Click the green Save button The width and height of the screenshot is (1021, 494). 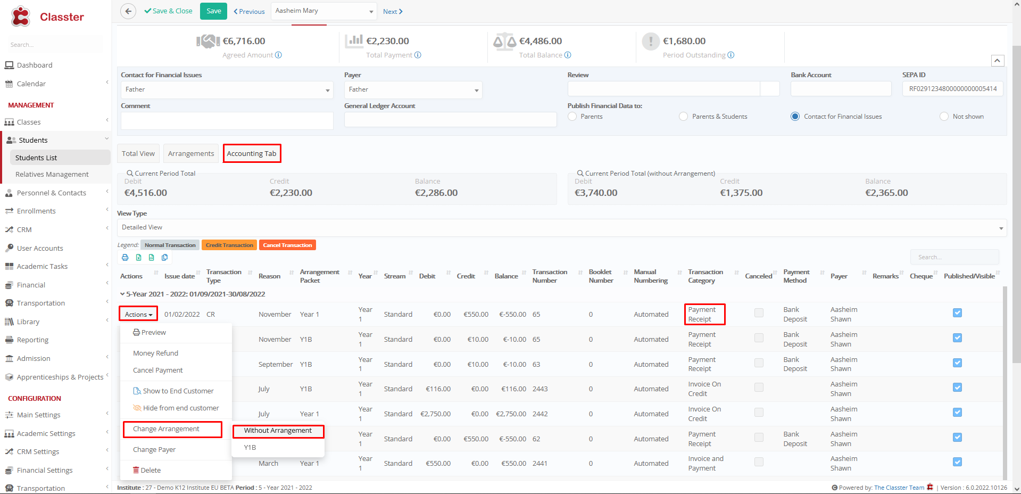[214, 11]
